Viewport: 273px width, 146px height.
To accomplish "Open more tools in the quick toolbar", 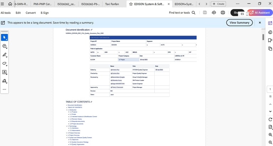I will [4, 90].
